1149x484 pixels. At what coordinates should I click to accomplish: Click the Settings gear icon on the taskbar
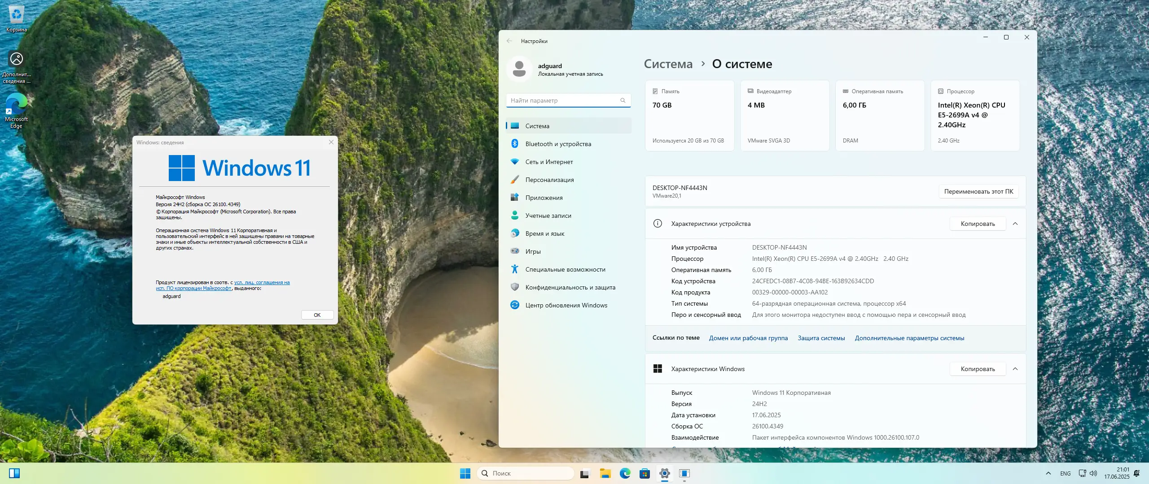[x=665, y=473]
